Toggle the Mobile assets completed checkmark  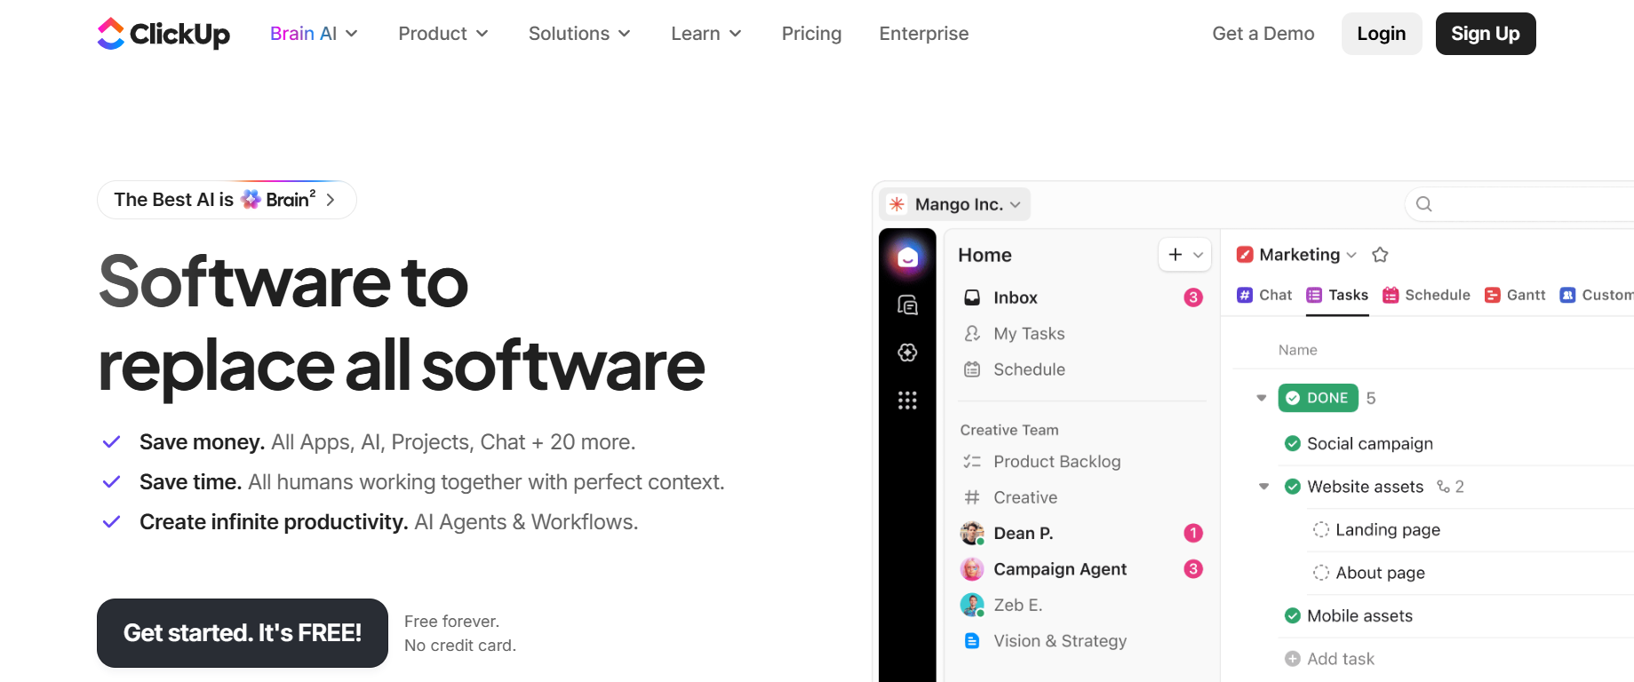(x=1293, y=615)
